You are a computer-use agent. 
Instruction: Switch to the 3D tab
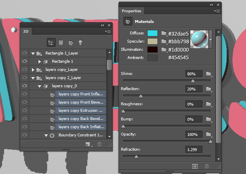tap(26, 32)
